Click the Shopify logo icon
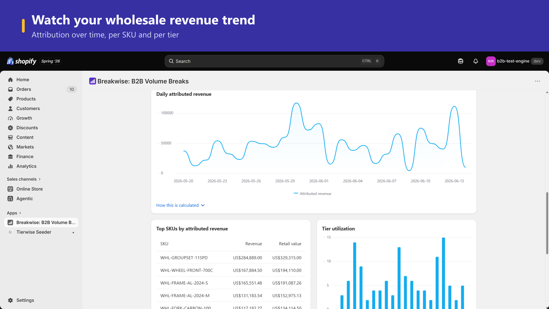This screenshot has height=309, width=549. coord(10,61)
